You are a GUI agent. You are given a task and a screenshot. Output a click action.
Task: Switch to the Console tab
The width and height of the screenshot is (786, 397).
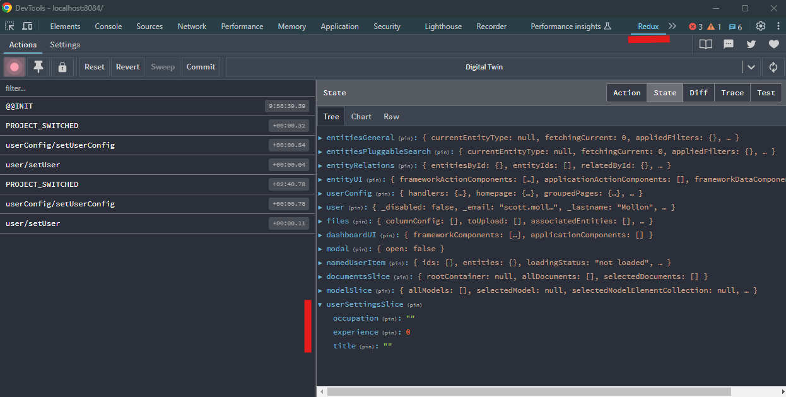109,27
